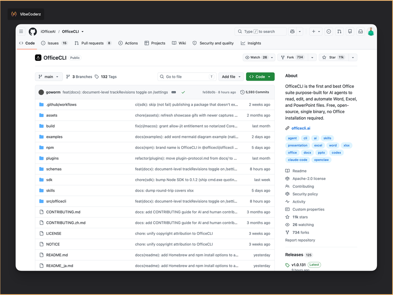Open the notifications inbox icon
This screenshot has width=393, height=295.
click(x=360, y=31)
